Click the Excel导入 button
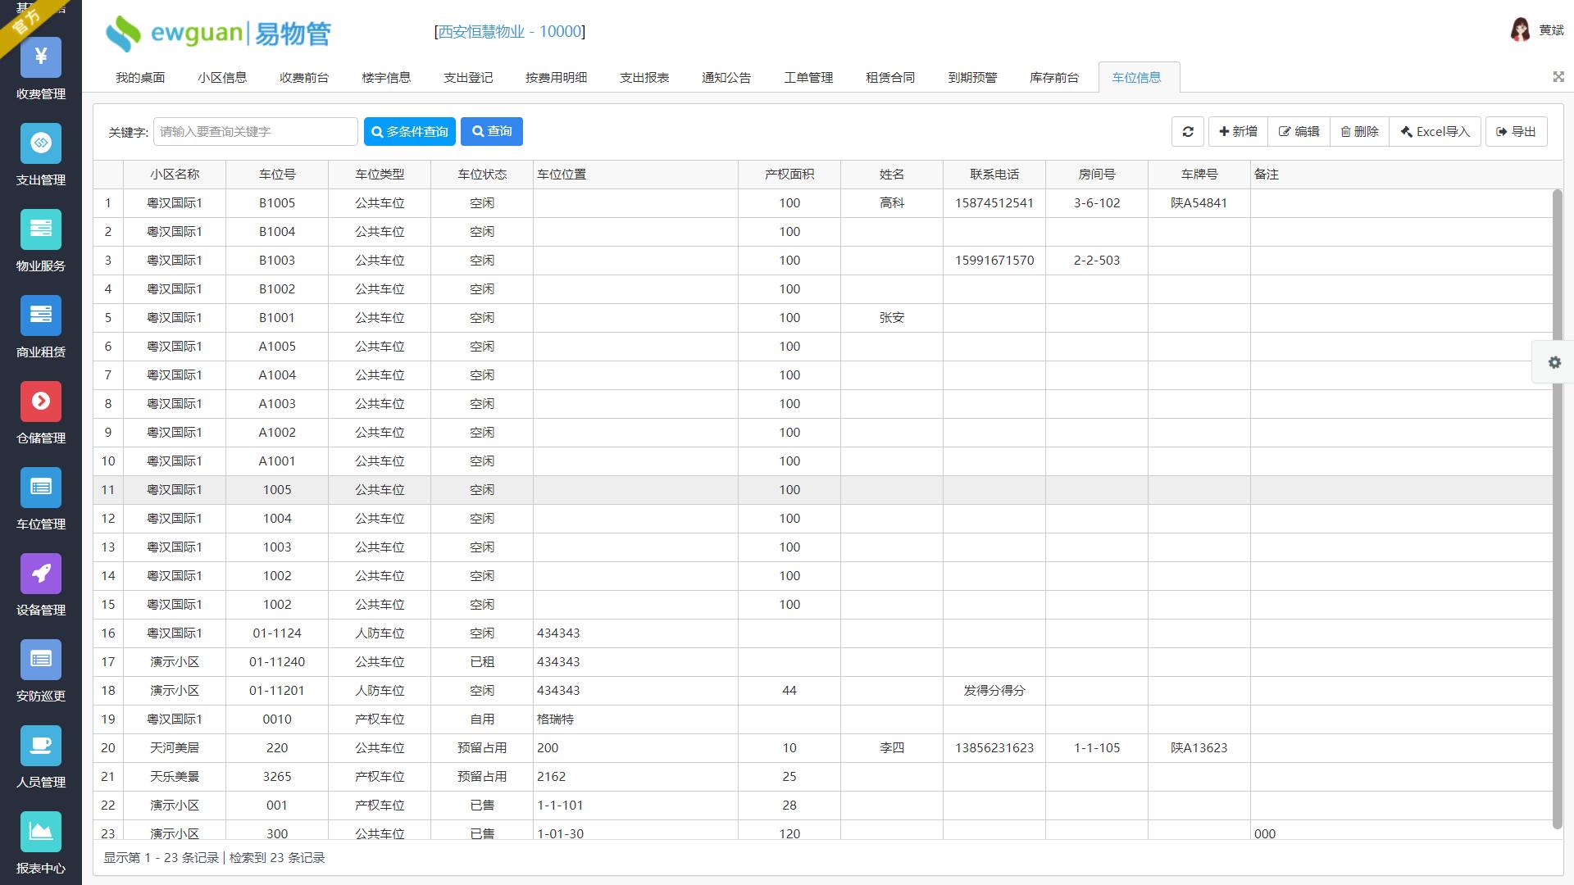The height and width of the screenshot is (885, 1574). click(x=1435, y=132)
